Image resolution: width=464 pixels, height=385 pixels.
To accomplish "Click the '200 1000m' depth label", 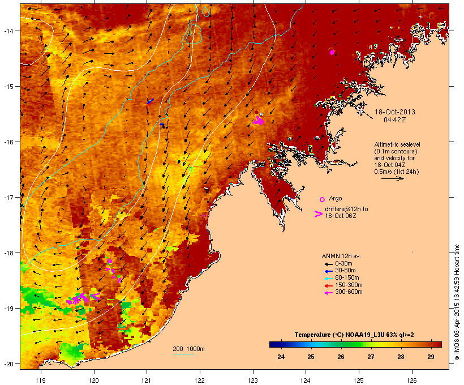I will 188,349.
